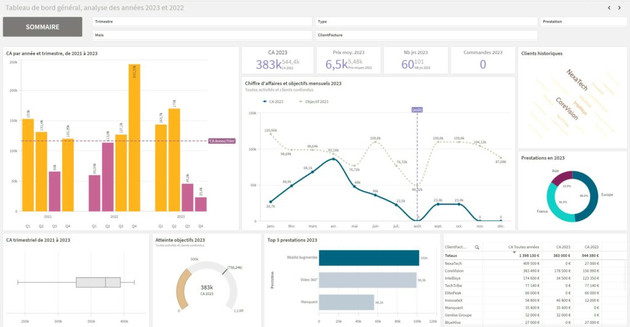This screenshot has height=327, width=630.
Task: Select the CA 2023 KPI tile
Action: tap(277, 61)
